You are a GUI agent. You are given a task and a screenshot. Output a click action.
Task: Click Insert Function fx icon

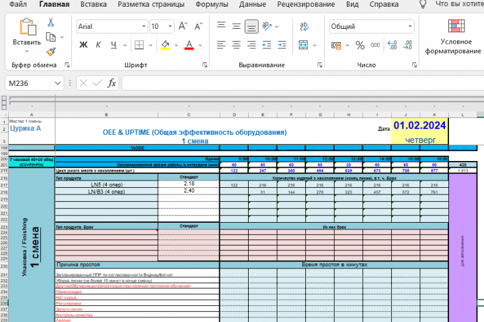[112, 83]
